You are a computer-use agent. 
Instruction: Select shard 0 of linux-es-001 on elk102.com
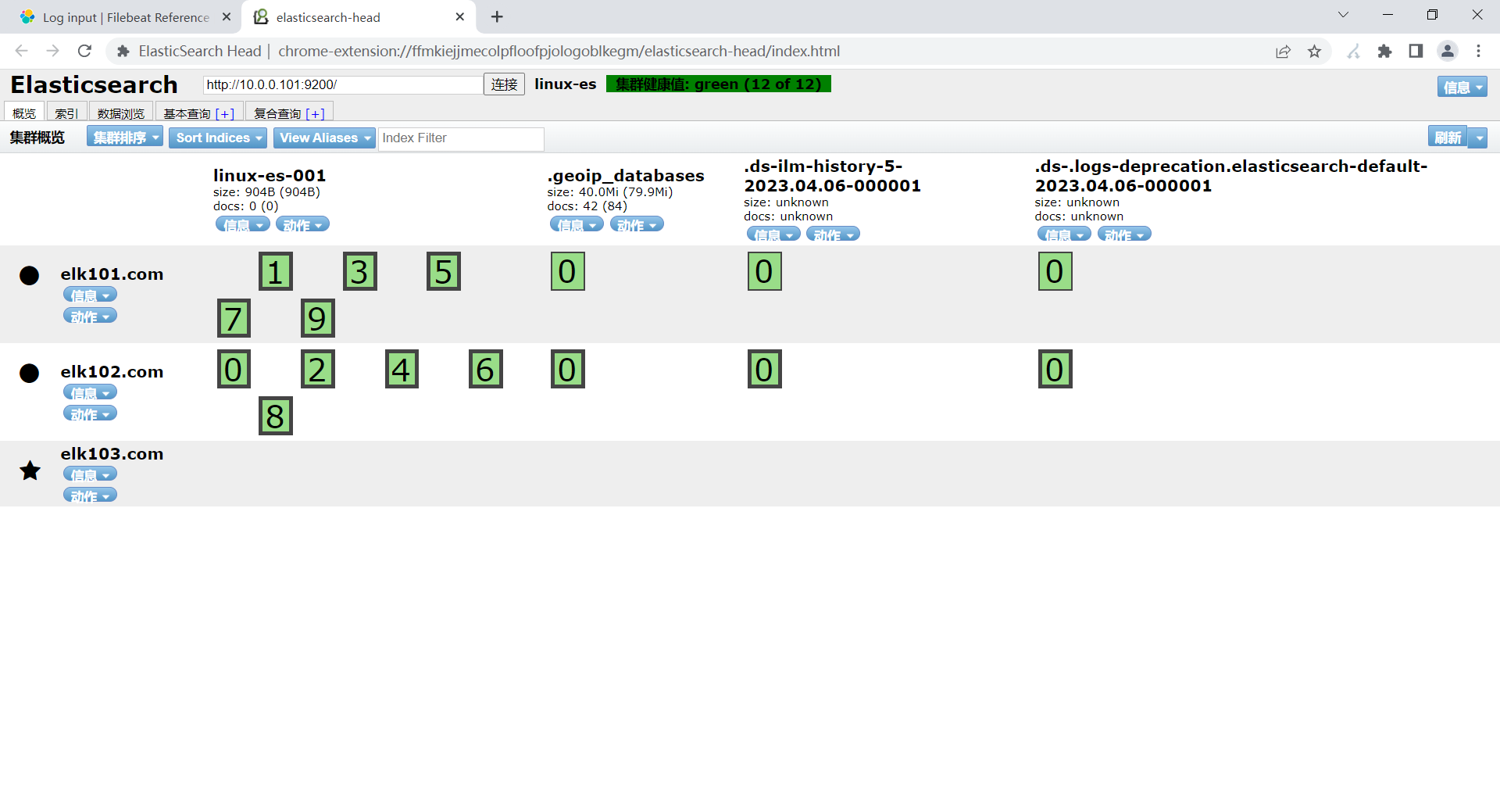234,369
